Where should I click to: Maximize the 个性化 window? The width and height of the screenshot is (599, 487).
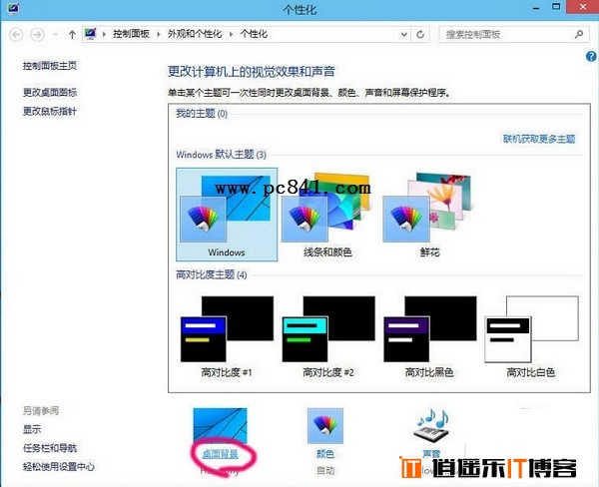556,7
